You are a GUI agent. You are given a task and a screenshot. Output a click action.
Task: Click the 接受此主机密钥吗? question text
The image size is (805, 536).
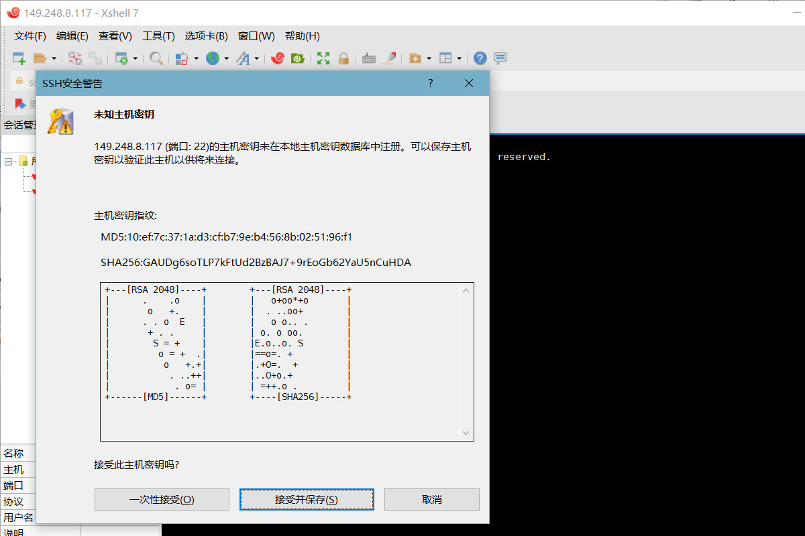[137, 464]
